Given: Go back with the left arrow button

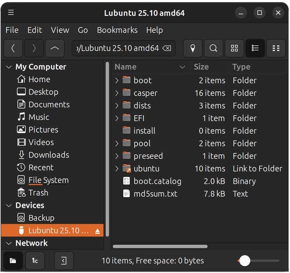Looking at the screenshot, I should [13, 48].
